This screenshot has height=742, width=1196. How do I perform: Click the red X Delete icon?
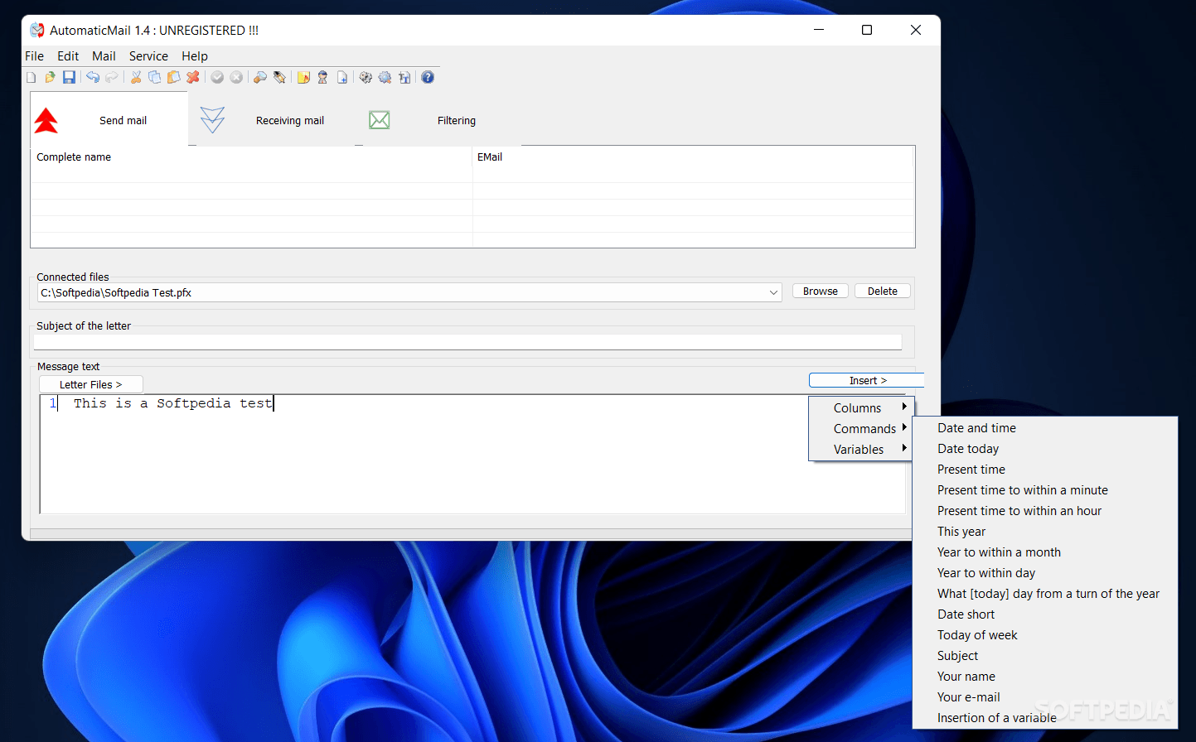193,77
